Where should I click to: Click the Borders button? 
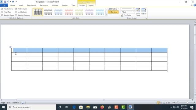pos(112,12)
